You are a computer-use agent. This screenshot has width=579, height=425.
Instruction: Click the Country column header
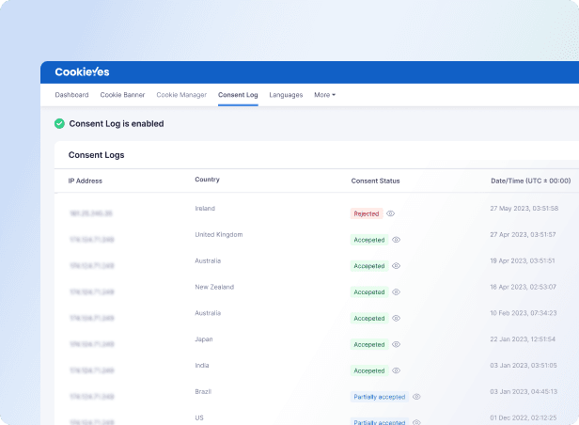point(207,180)
